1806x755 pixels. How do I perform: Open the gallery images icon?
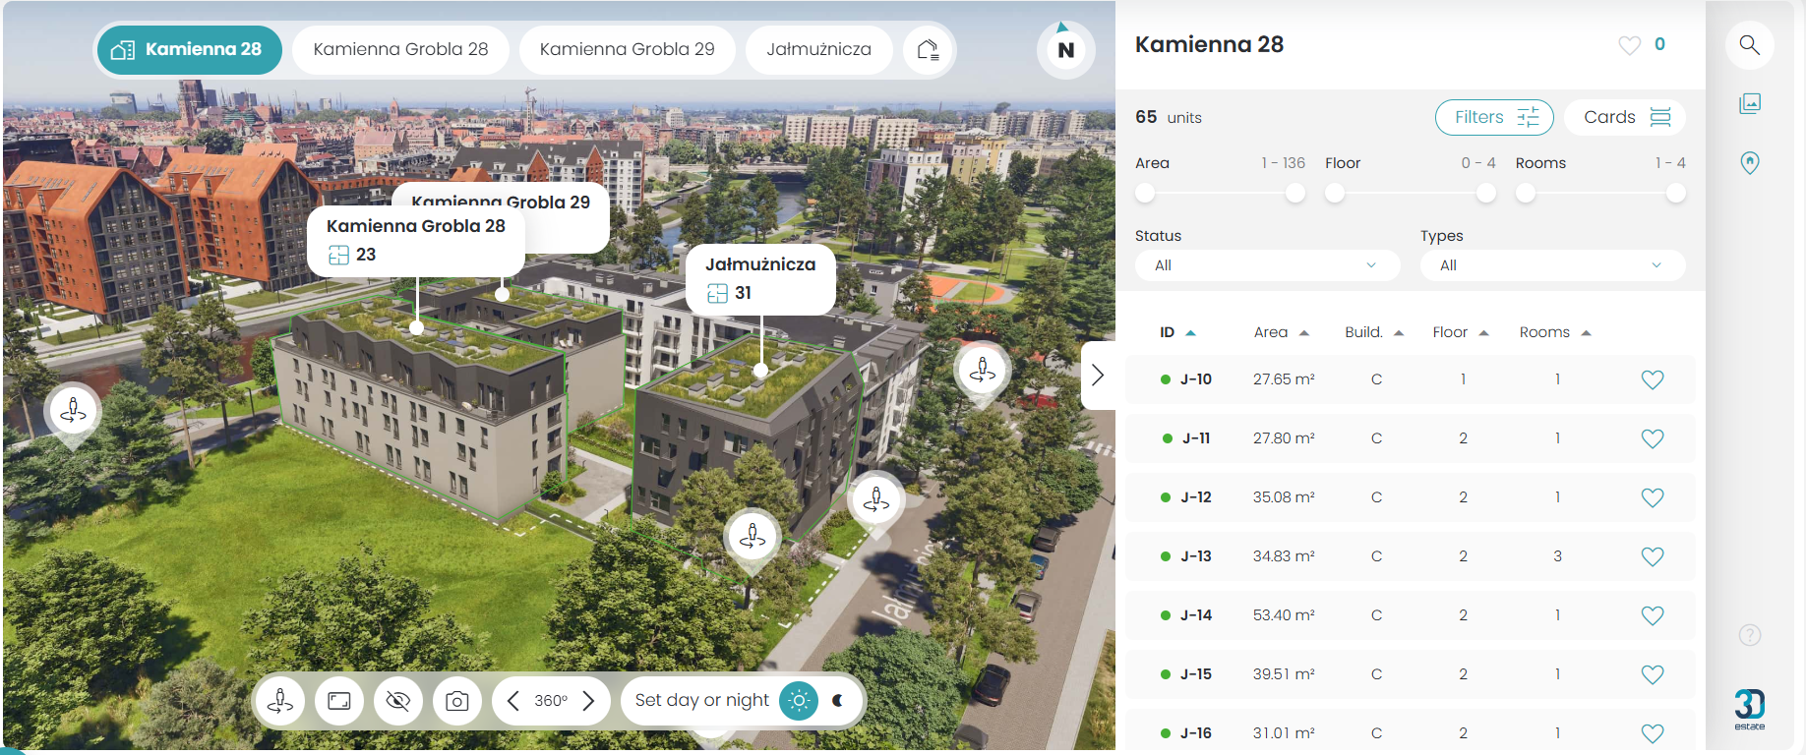(1749, 103)
